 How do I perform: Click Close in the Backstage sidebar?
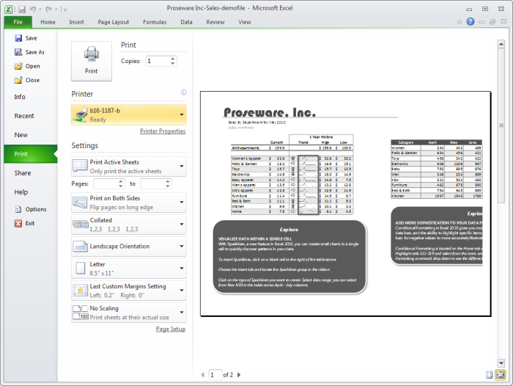[27, 80]
